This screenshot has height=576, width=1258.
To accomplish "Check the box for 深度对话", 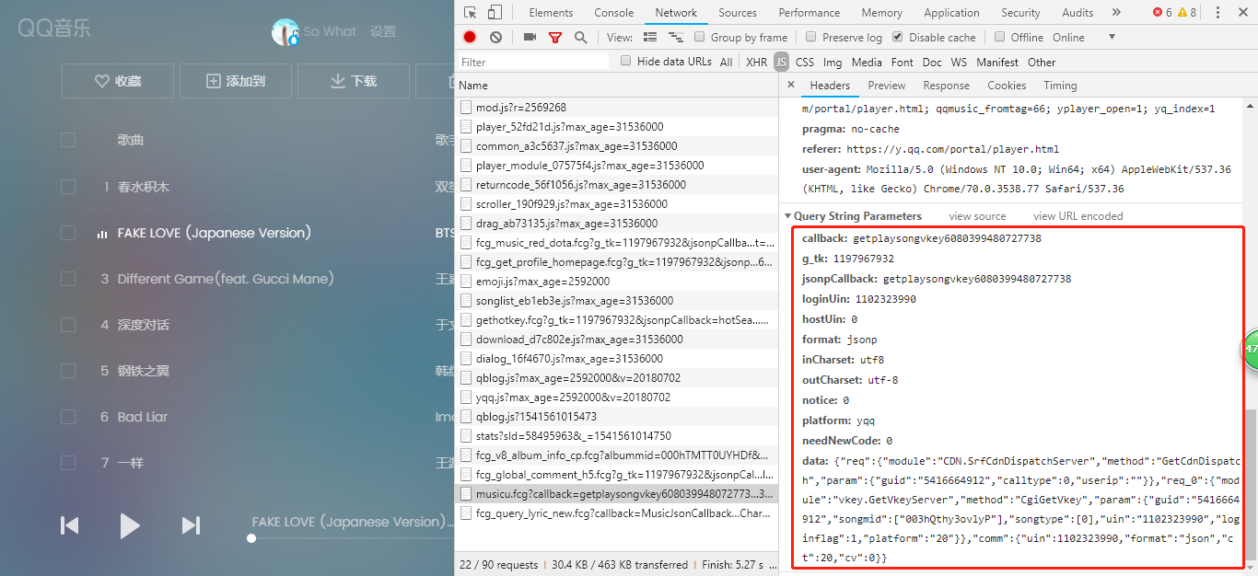I will point(68,325).
